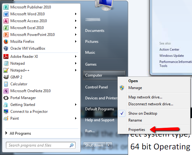192x155 pixels.
Task: Click the Paint palette icon
Action: click(x=6, y=118)
